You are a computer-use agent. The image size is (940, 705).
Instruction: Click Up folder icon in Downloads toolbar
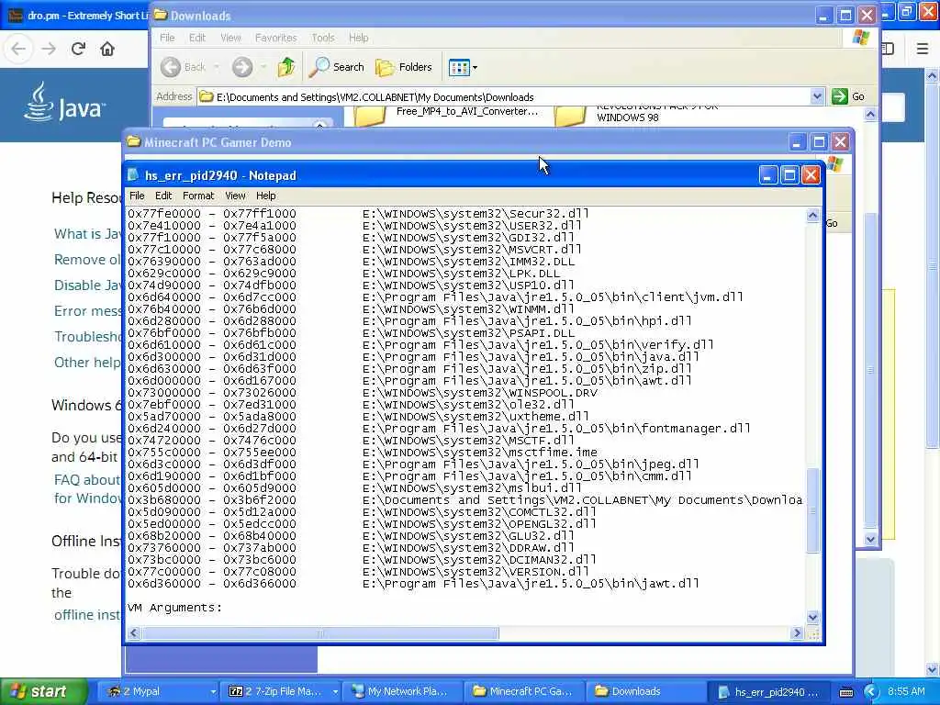pyautogui.click(x=286, y=67)
